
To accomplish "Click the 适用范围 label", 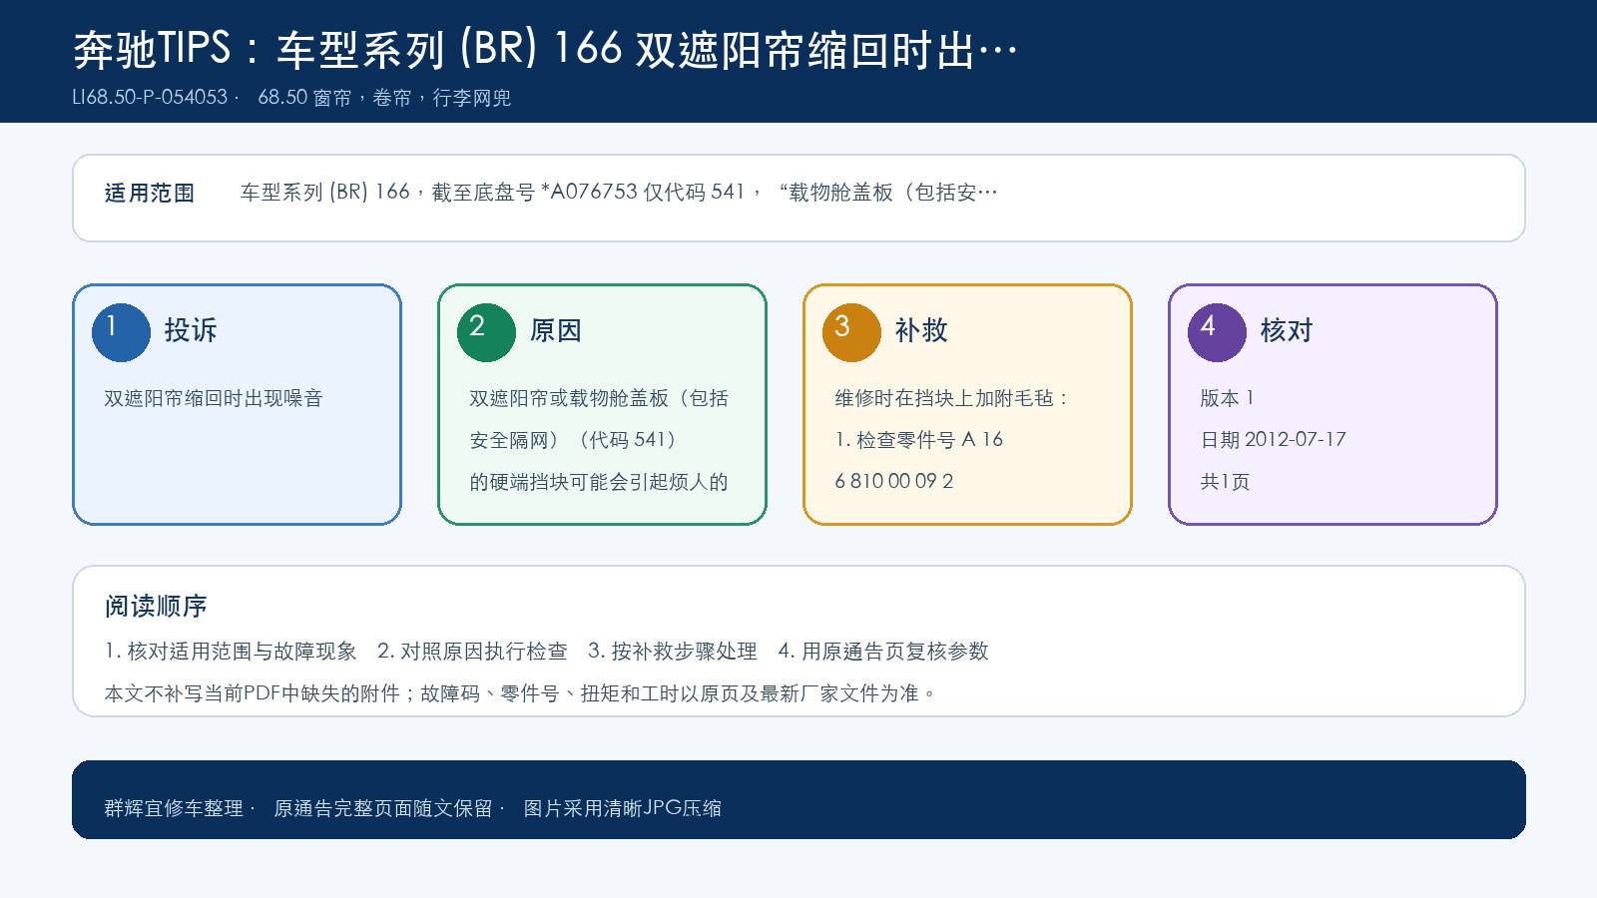I will (x=150, y=193).
